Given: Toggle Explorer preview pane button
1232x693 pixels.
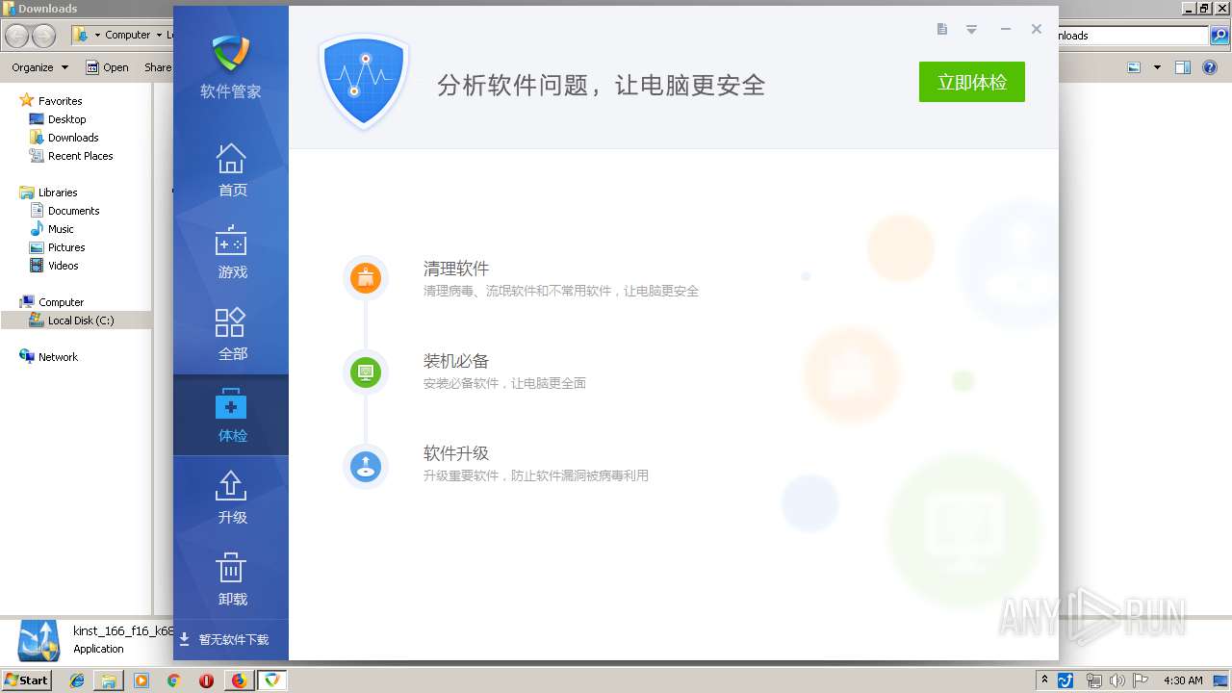Looking at the screenshot, I should point(1183,67).
